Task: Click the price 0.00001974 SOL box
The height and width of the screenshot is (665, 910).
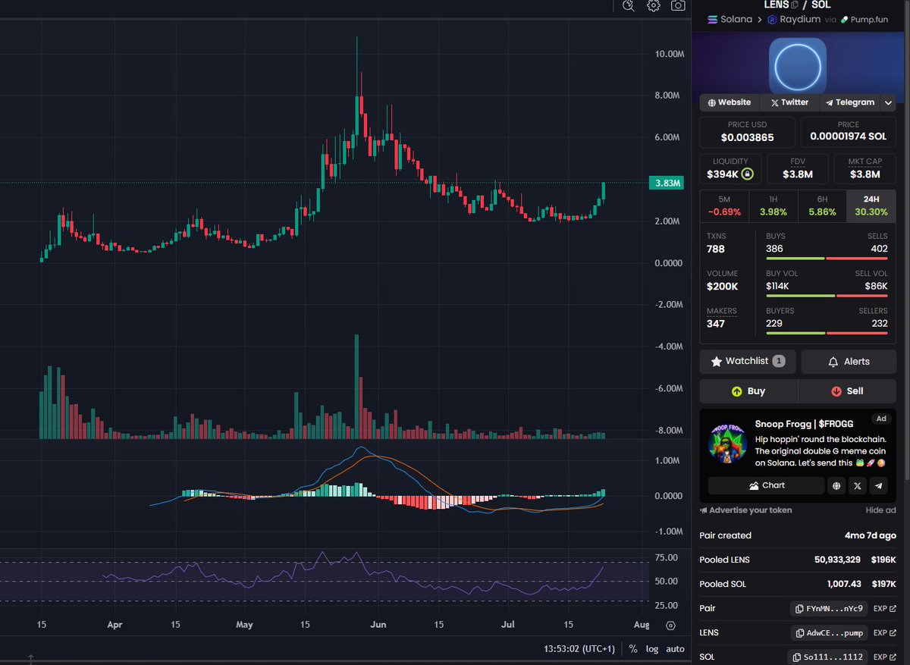Action: tap(848, 133)
